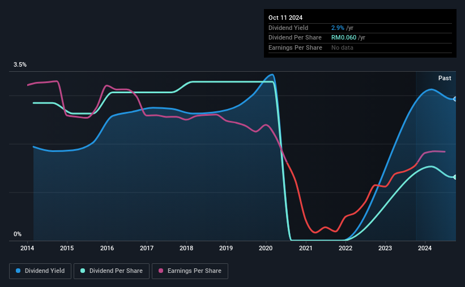The height and width of the screenshot is (287, 465).
Task: Select the Dividend Yield endpoint marker on chart
Action: pyautogui.click(x=455, y=99)
